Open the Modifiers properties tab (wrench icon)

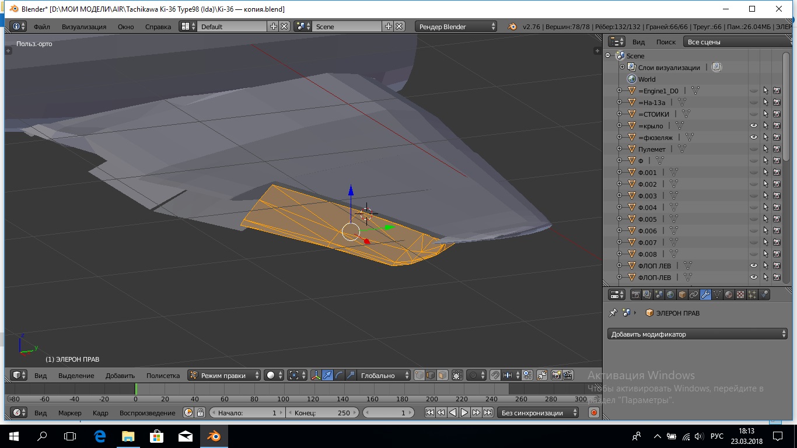(x=705, y=295)
